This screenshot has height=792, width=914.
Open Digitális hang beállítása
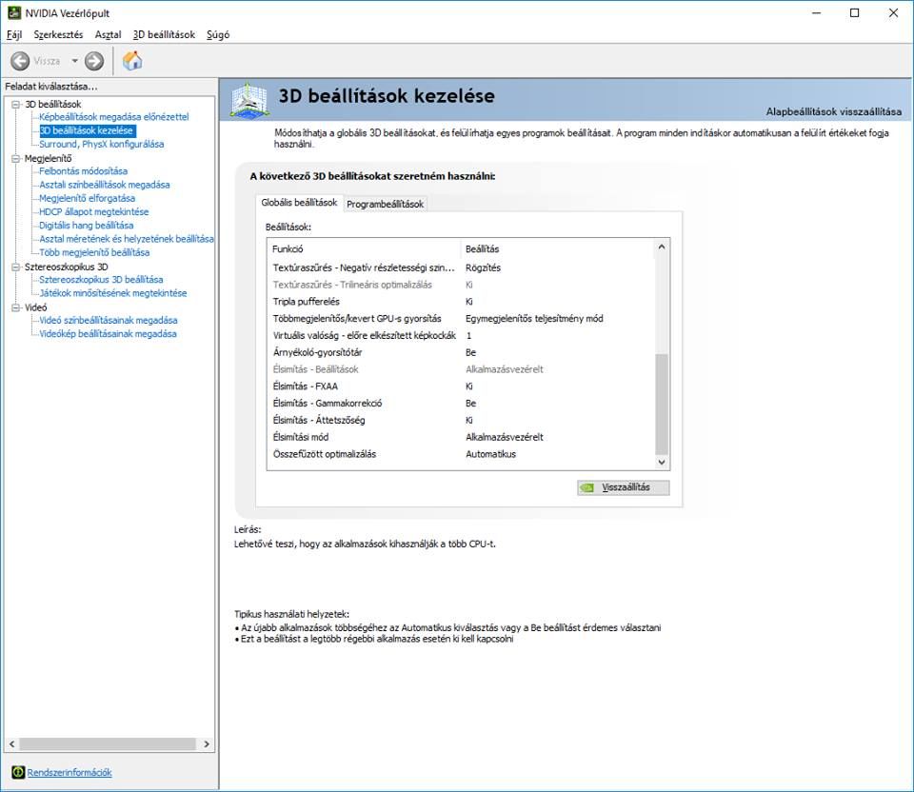click(86, 225)
